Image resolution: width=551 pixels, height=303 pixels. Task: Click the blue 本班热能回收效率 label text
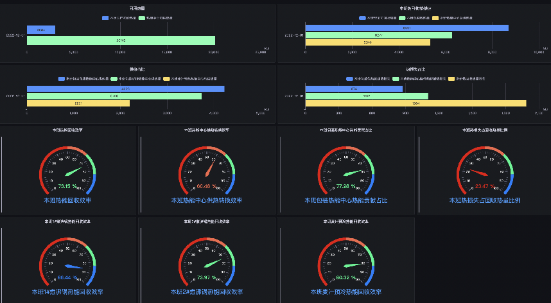(67, 200)
